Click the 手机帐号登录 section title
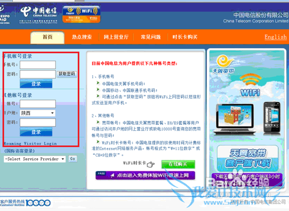 [x=18, y=56]
